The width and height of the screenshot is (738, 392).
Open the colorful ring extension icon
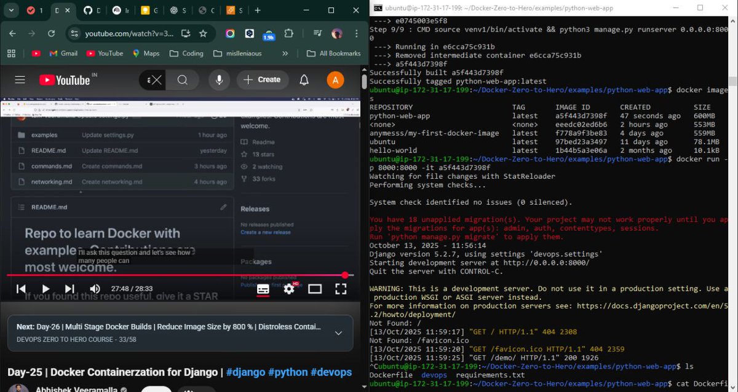[x=230, y=33]
